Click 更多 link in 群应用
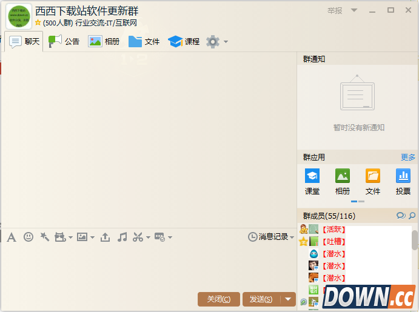 407,157
